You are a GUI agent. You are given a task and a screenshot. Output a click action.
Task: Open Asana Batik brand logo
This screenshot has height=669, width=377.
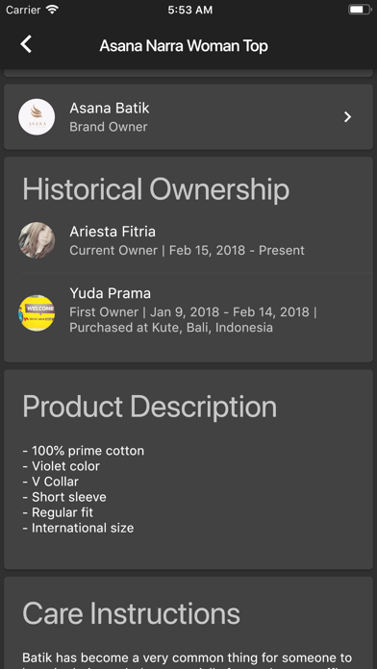pyautogui.click(x=37, y=117)
